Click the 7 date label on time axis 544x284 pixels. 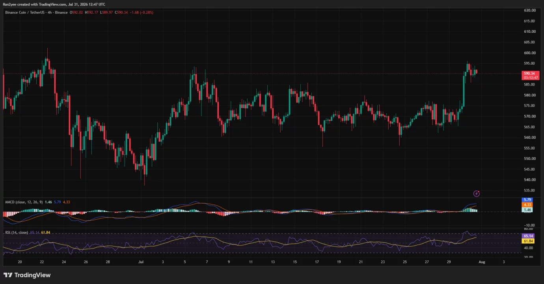point(207,262)
